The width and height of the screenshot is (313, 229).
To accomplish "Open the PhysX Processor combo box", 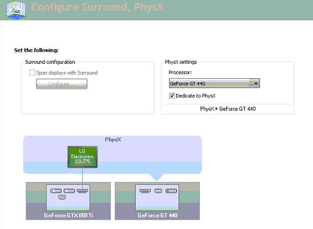I will [214, 83].
